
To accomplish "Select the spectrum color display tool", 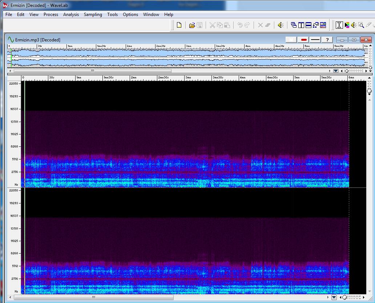I will [x=347, y=25].
